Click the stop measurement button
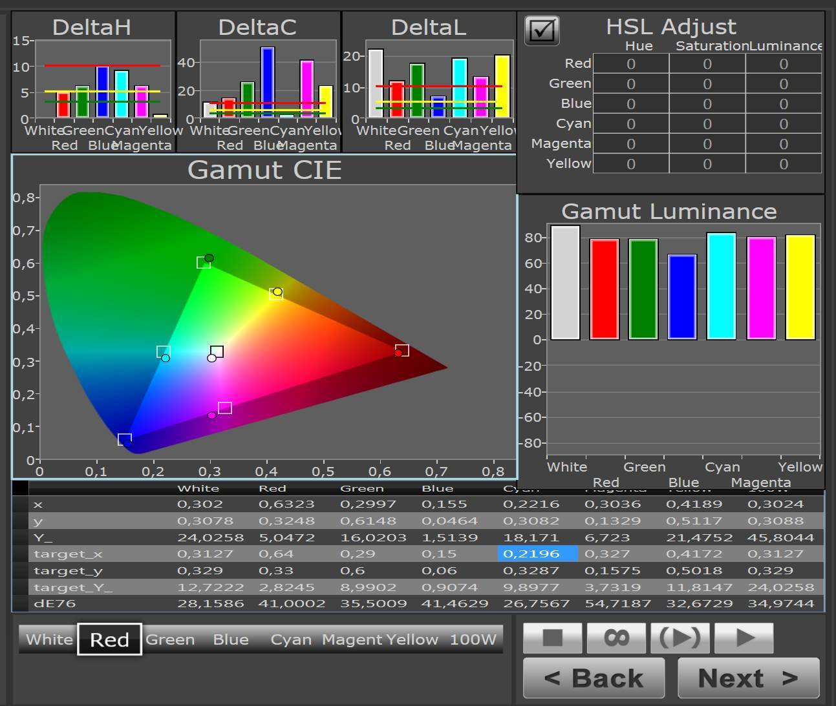Viewport: 836px width, 706px height. coord(553,638)
